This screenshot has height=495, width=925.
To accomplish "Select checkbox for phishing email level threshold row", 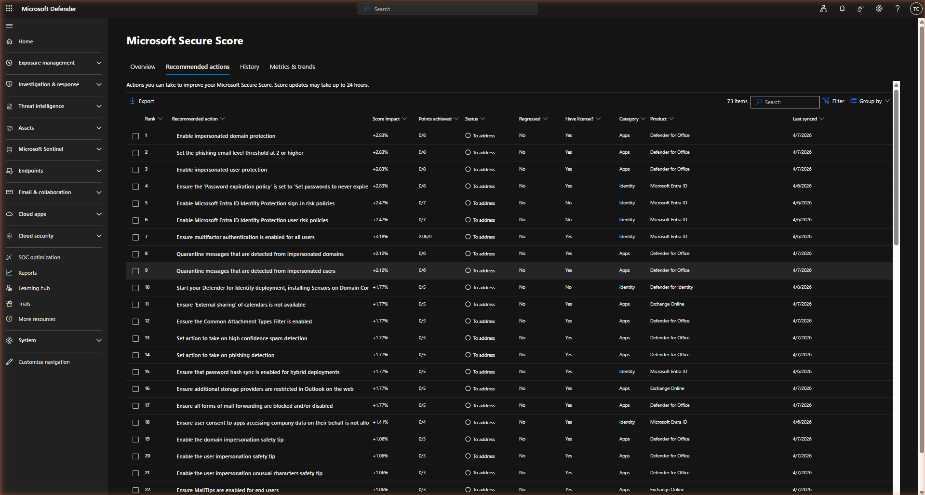I will [136, 153].
